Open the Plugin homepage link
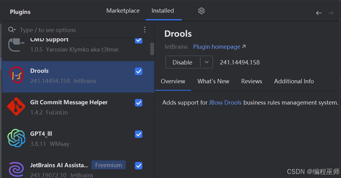The image size is (341, 178). (x=219, y=47)
